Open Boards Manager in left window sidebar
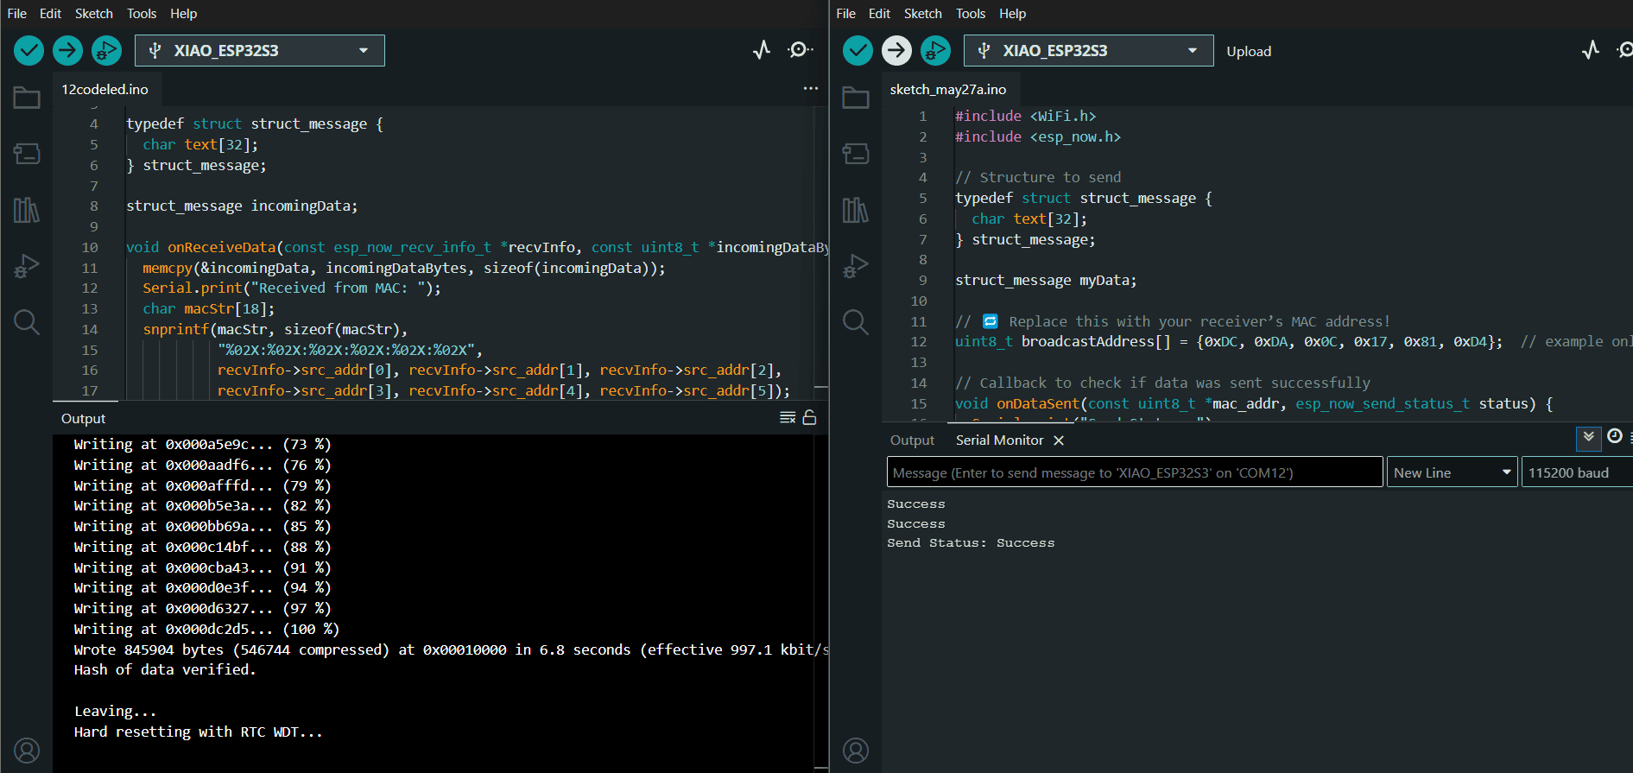1633x773 pixels. (x=27, y=154)
